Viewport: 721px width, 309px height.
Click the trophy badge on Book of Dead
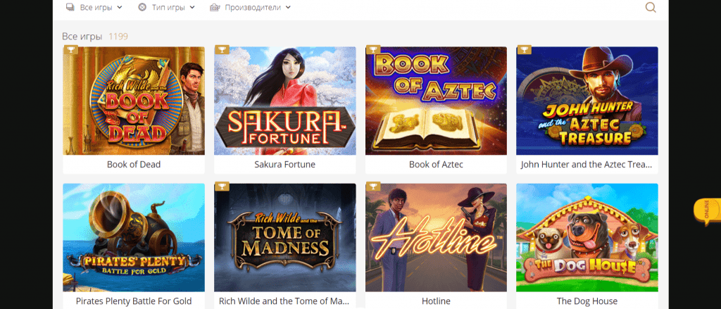point(70,50)
